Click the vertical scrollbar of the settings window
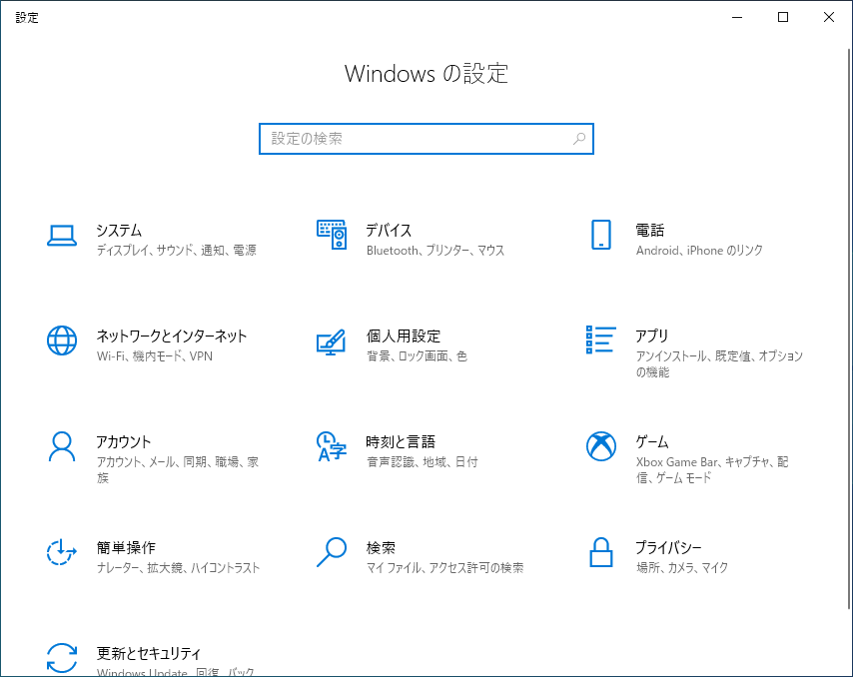Viewport: 853px width, 677px height. pyautogui.click(x=849, y=329)
